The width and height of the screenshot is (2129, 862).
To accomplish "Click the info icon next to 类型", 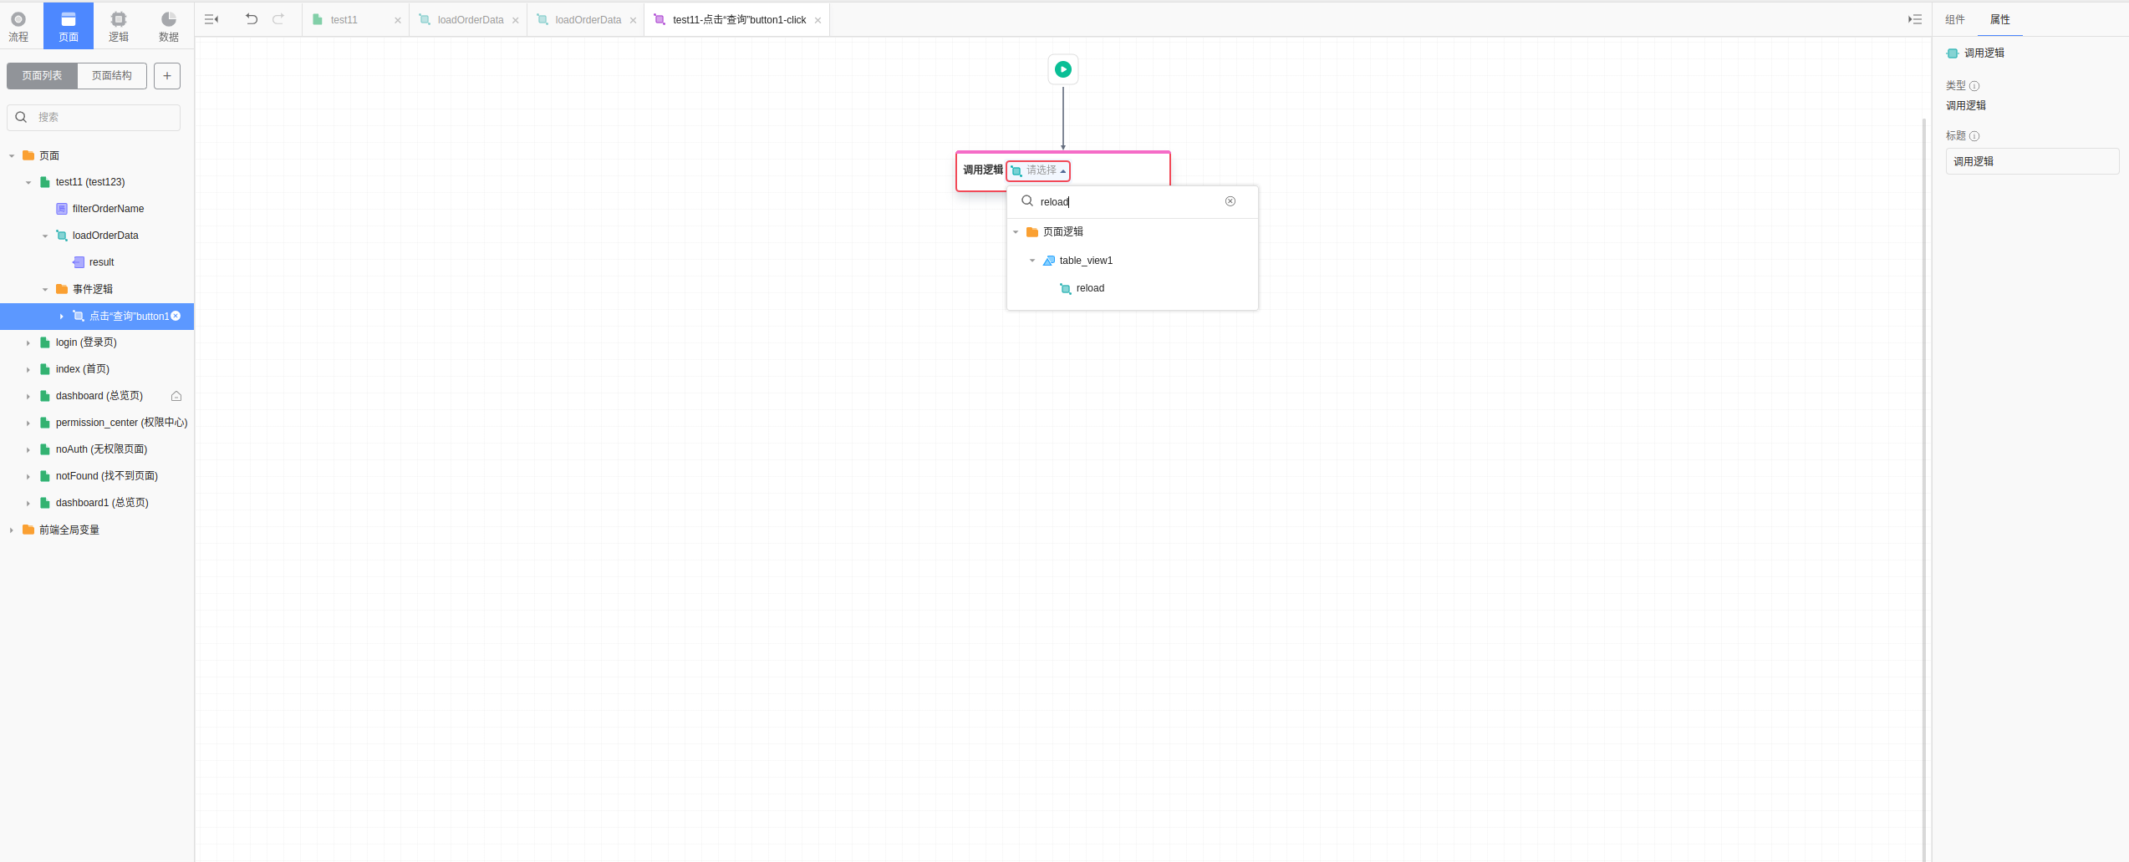I will (1974, 86).
